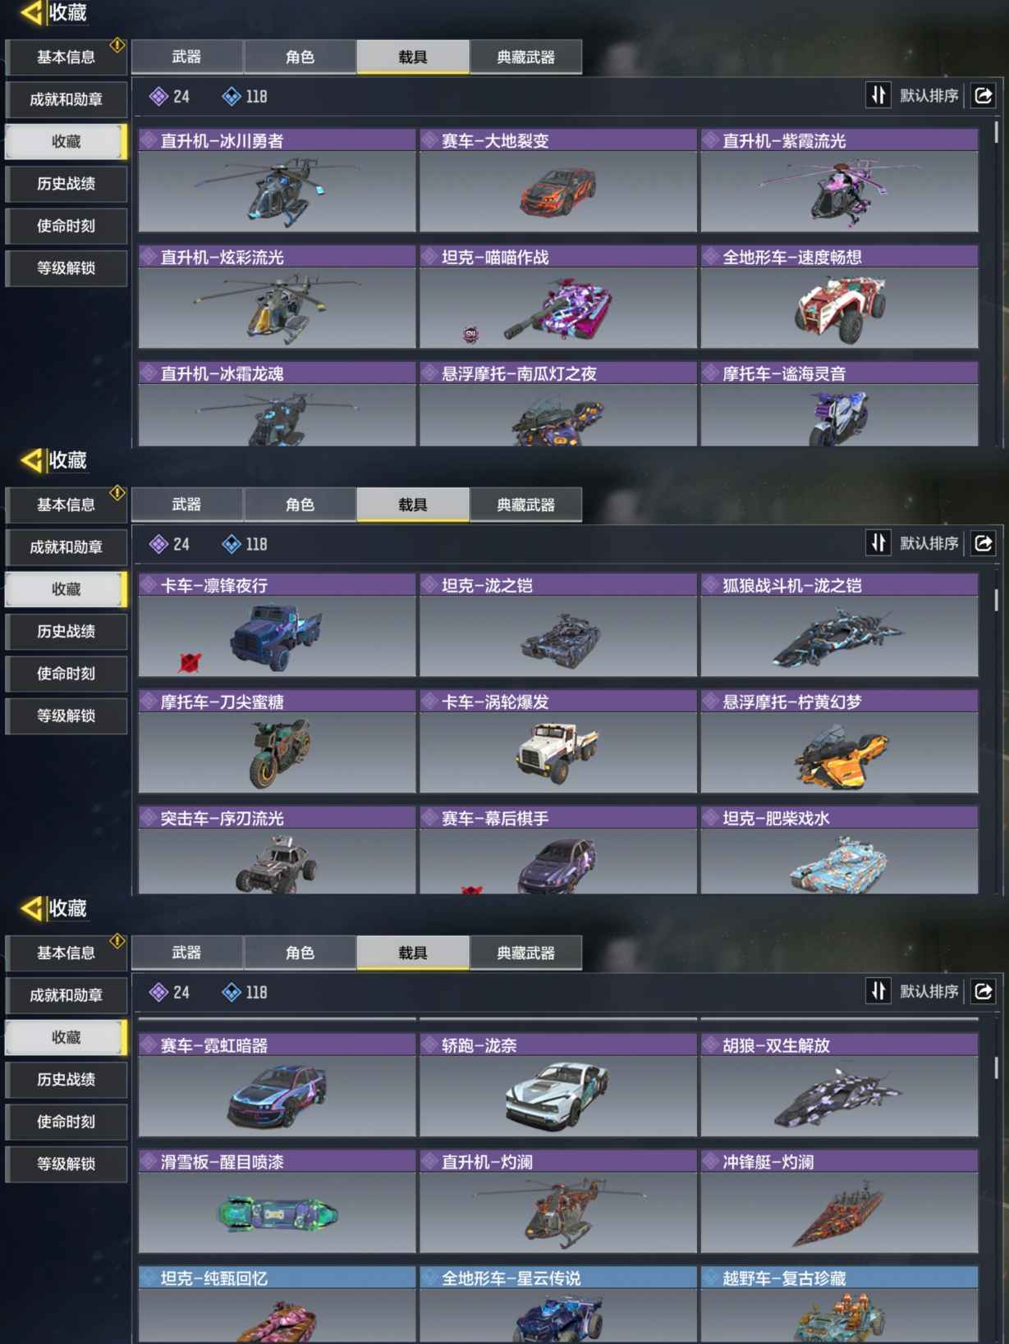Click rarity diamond next to 赛车-大地裂变
Image resolution: width=1009 pixels, height=1344 pixels.
click(x=429, y=140)
